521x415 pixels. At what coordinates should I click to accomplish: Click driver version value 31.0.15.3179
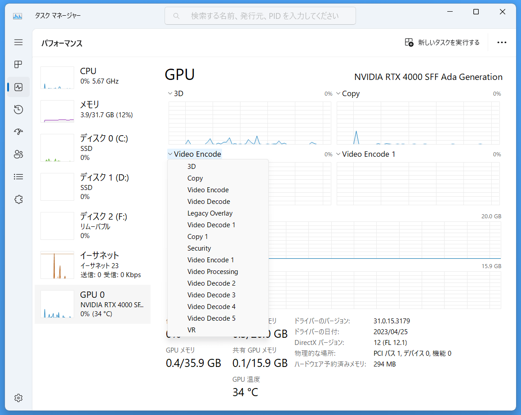[x=392, y=321]
